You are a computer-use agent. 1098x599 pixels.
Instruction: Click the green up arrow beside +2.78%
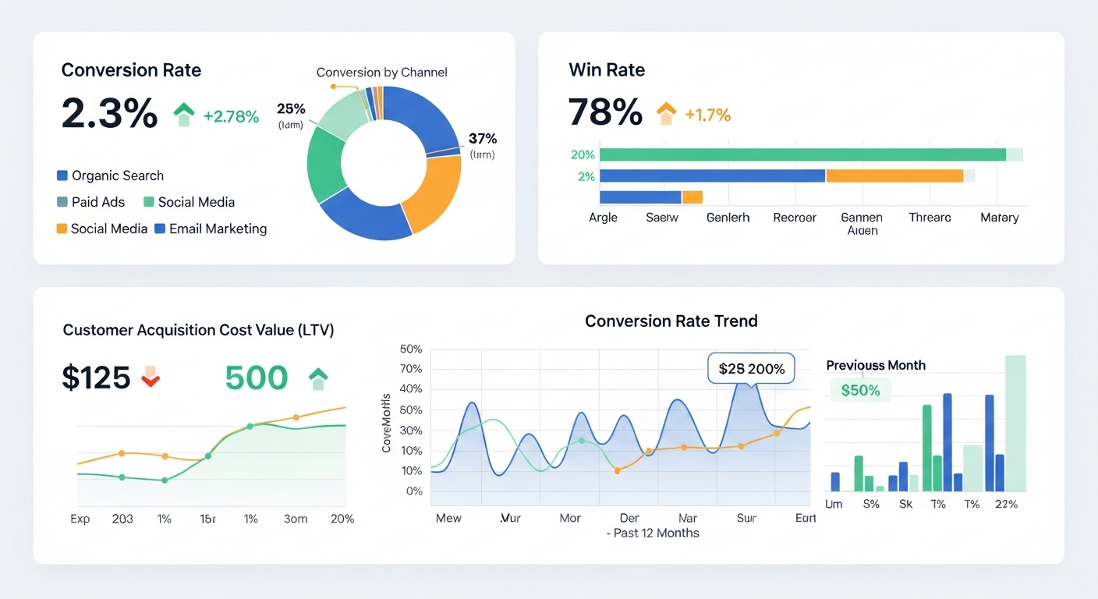[184, 115]
